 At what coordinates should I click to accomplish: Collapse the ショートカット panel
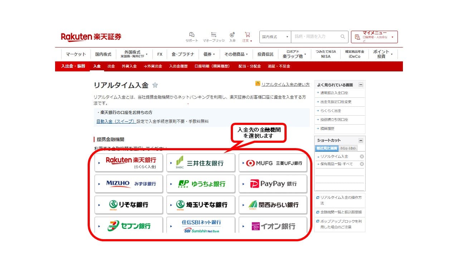coord(361,140)
